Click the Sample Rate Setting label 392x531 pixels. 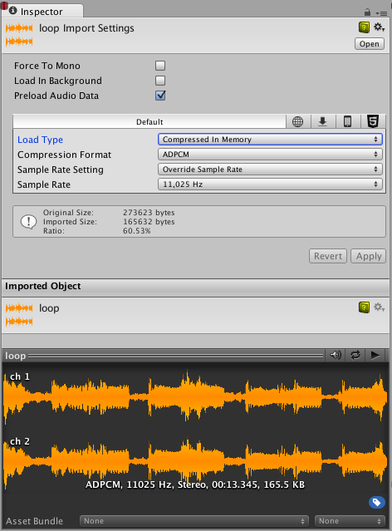coord(61,170)
